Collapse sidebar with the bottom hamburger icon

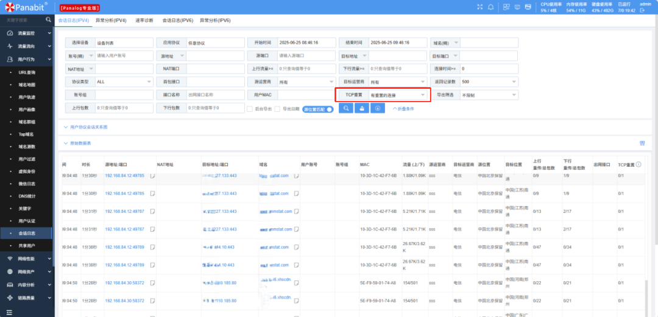point(9,312)
